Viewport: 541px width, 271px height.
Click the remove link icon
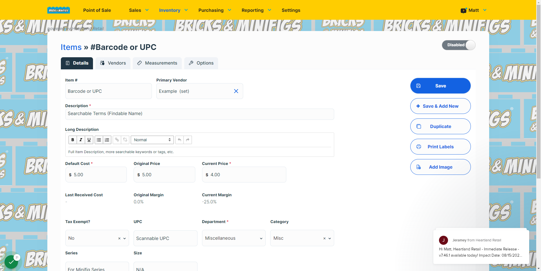(125, 140)
